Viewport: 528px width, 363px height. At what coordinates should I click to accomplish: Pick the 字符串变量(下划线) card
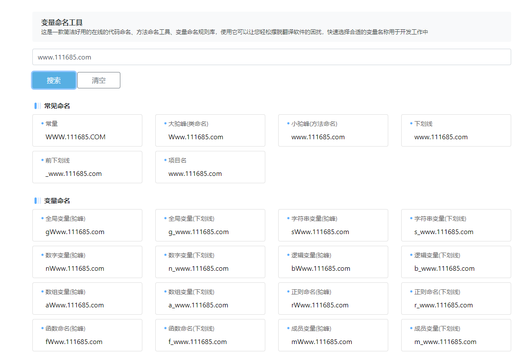456,225
